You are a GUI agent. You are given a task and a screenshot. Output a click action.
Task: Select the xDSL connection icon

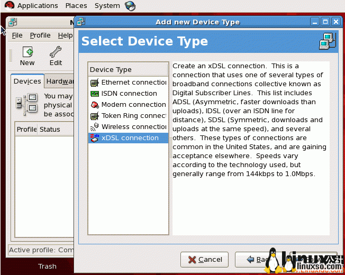click(95, 138)
